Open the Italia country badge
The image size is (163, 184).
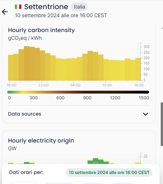point(79,7)
